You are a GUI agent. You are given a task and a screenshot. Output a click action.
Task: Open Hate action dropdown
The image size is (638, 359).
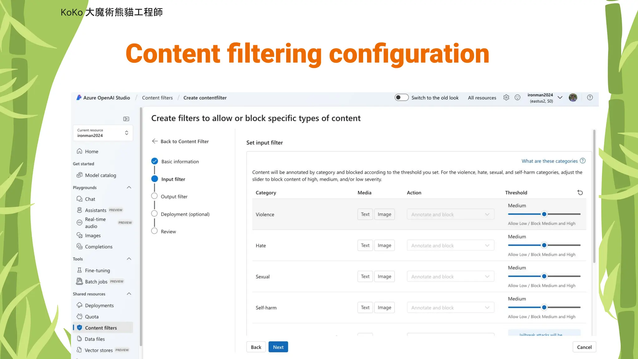(450, 246)
